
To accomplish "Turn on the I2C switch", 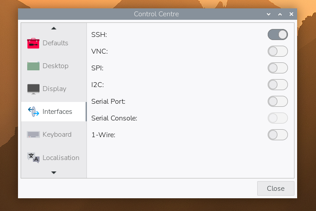I will point(277,84).
